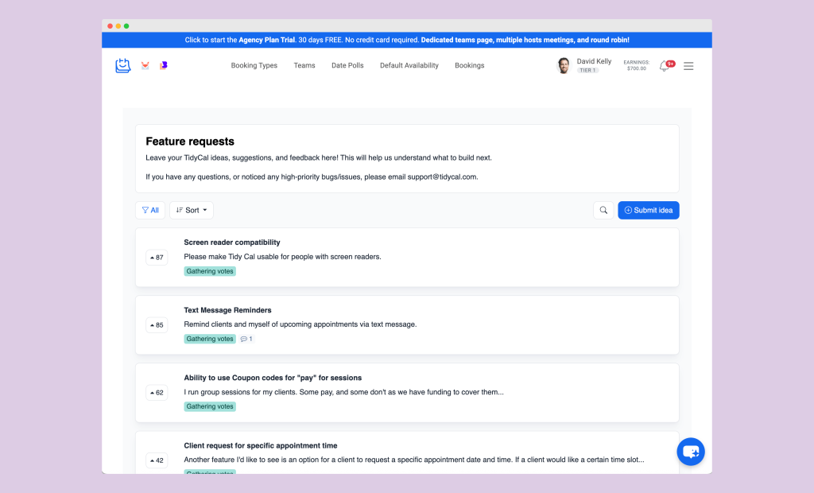Open the comment count on Text Message Reminders
The width and height of the screenshot is (814, 493).
pos(246,338)
